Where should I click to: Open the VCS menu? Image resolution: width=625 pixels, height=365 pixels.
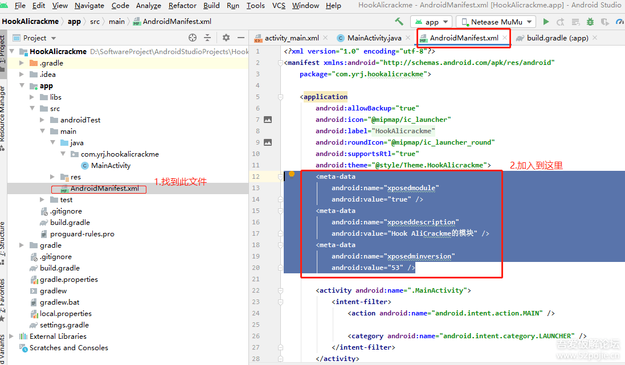point(279,6)
